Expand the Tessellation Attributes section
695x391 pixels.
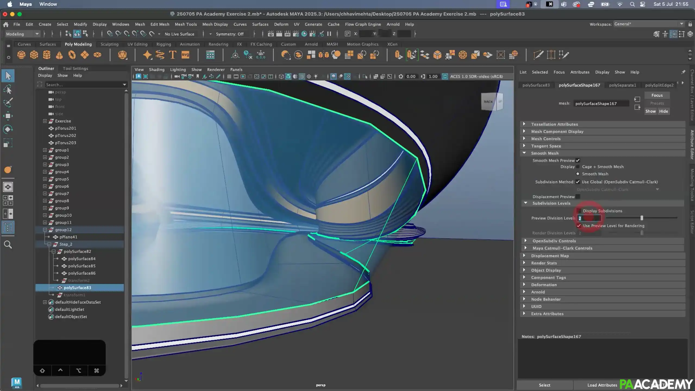524,124
